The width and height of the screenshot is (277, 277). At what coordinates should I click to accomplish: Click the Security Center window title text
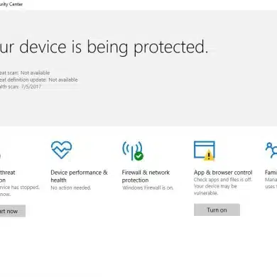pyautogui.click(x=11, y=4)
